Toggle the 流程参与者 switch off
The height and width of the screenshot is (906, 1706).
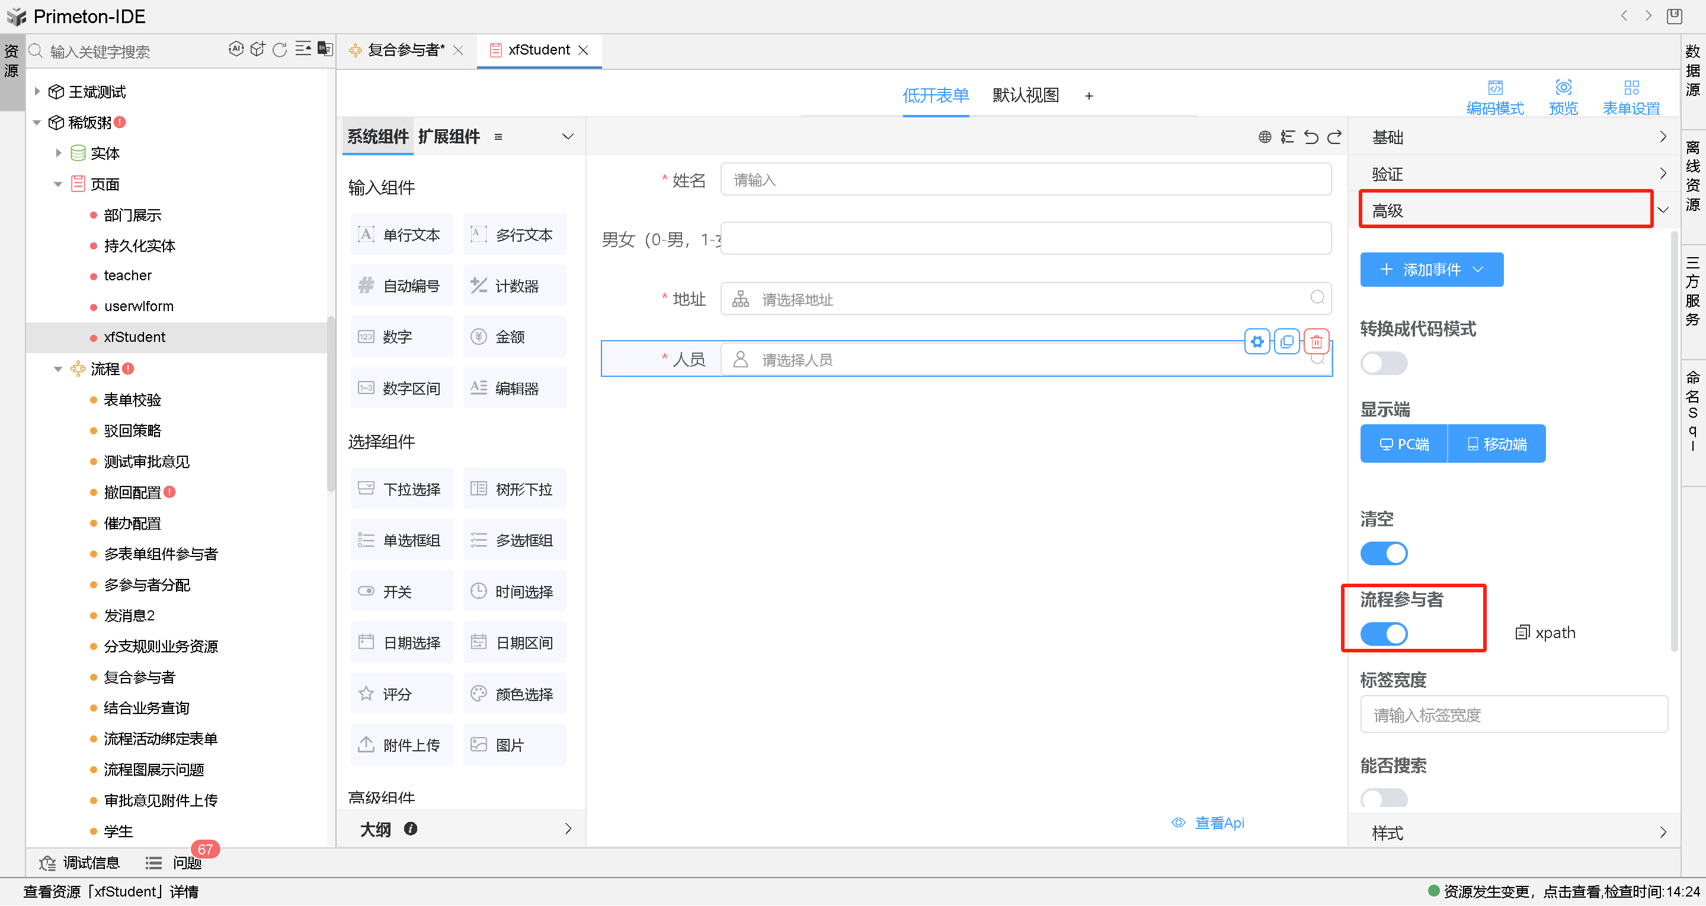(1384, 634)
